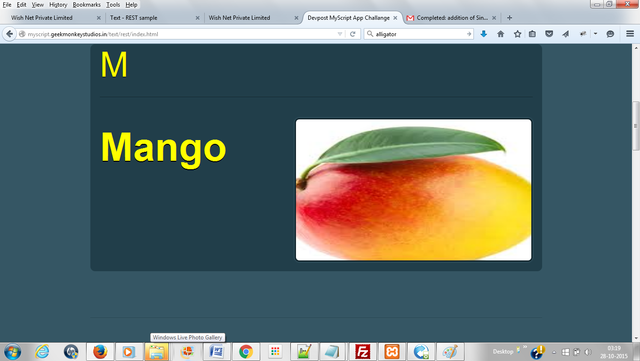Open the Firefox hamburger menu
The width and height of the screenshot is (640, 361).
tap(630, 34)
